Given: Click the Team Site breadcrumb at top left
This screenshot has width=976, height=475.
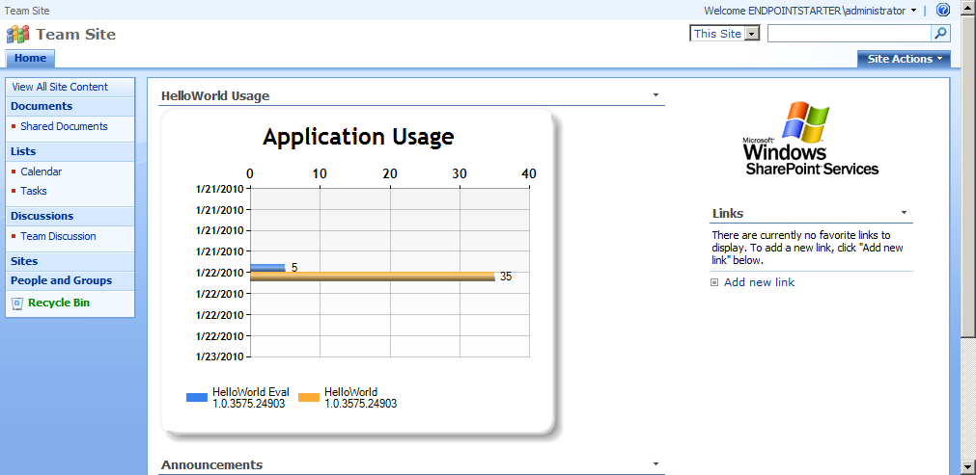Looking at the screenshot, I should pyautogui.click(x=27, y=11).
